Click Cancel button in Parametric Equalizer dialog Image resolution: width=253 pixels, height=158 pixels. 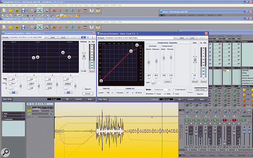click(79, 99)
